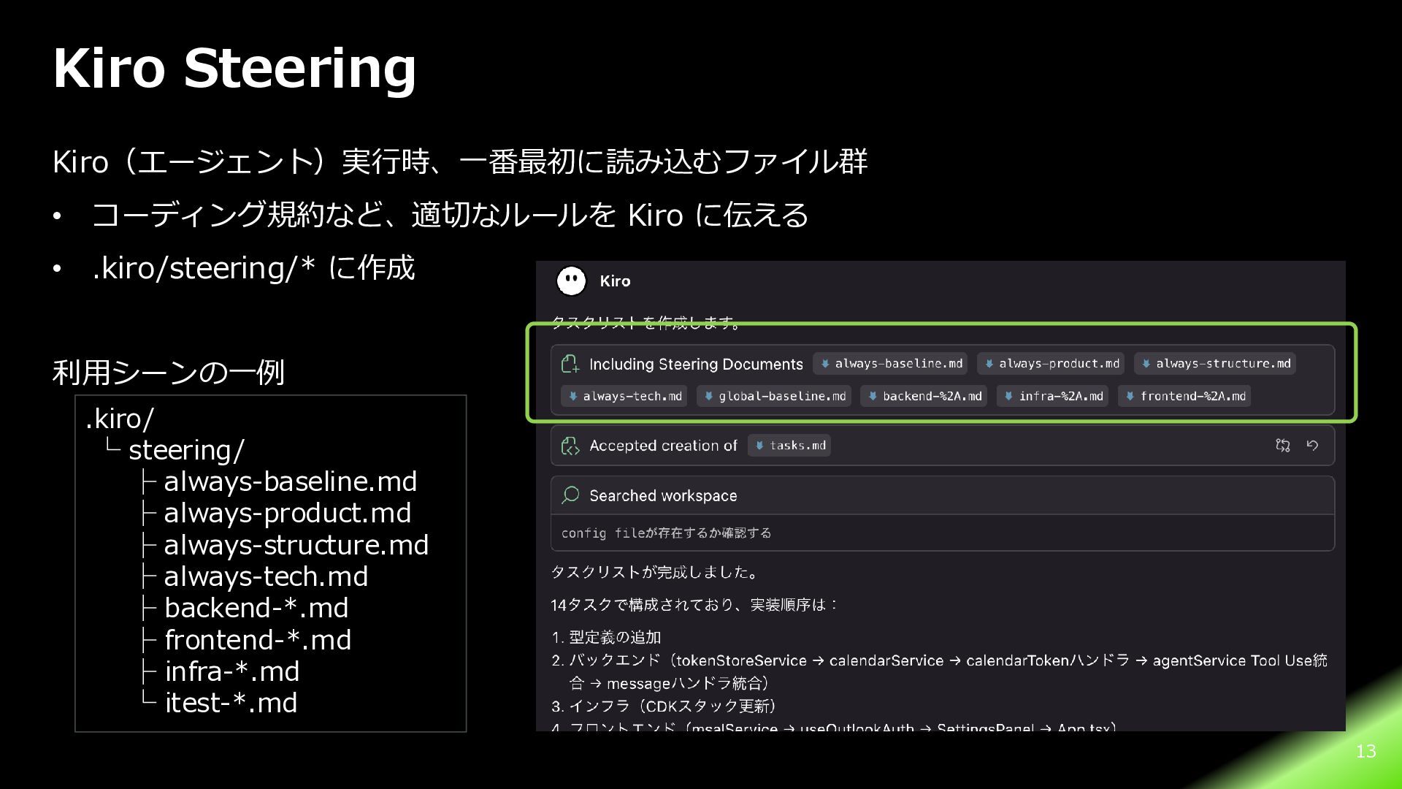Click the Including Steering Documents icon
The height and width of the screenshot is (789, 1402).
click(570, 364)
